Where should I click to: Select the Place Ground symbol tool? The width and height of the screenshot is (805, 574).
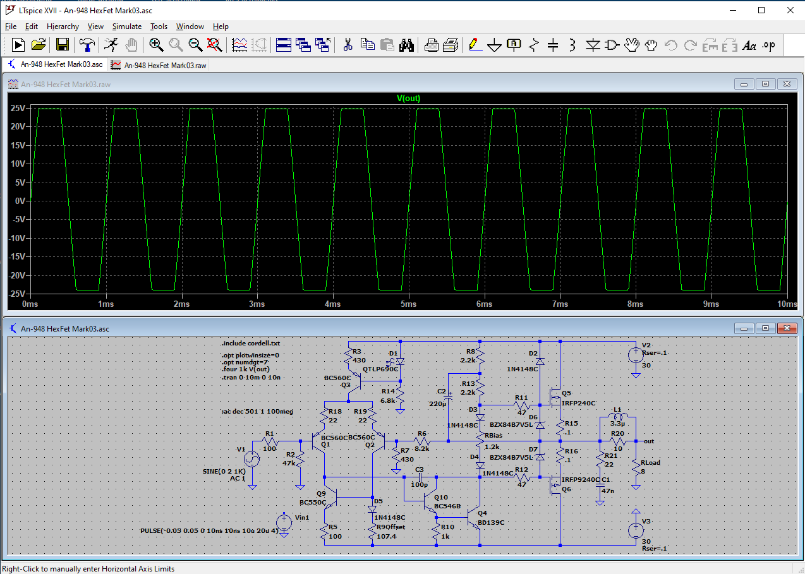pos(495,45)
